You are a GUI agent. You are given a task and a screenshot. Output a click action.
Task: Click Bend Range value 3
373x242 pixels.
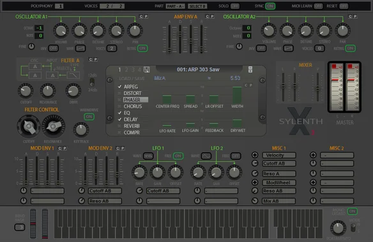(20, 227)
